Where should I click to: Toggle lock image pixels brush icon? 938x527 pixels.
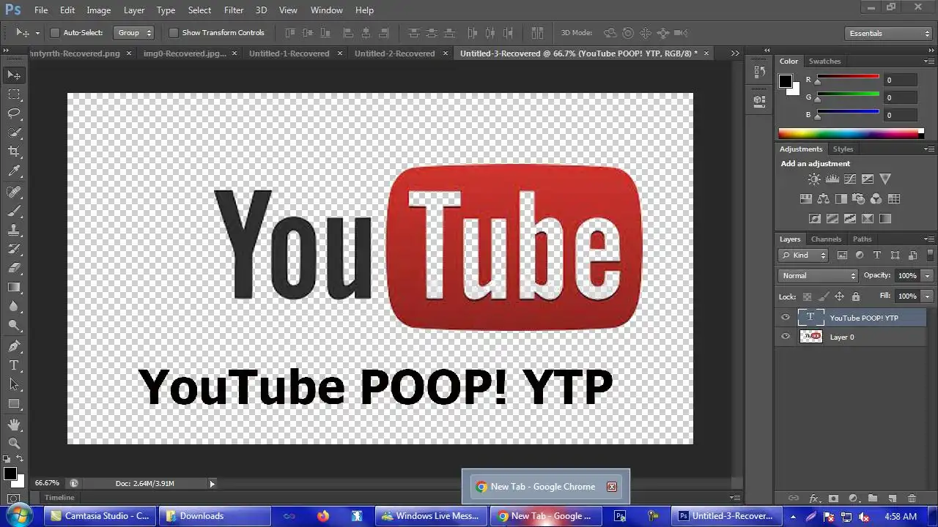coord(824,296)
